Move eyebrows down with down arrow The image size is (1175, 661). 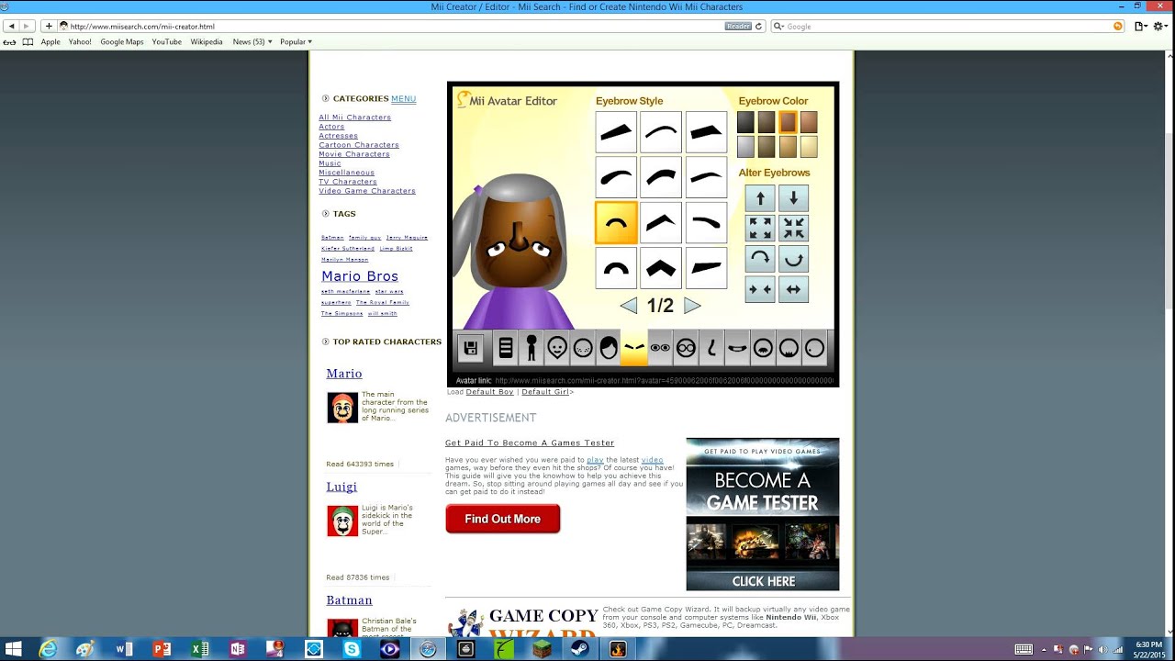[x=793, y=198]
